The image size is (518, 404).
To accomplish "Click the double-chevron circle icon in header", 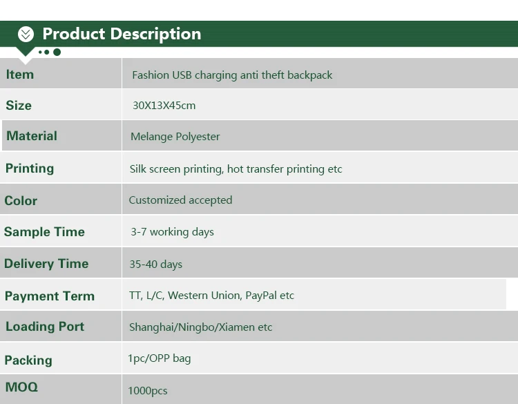I will pos(26,34).
